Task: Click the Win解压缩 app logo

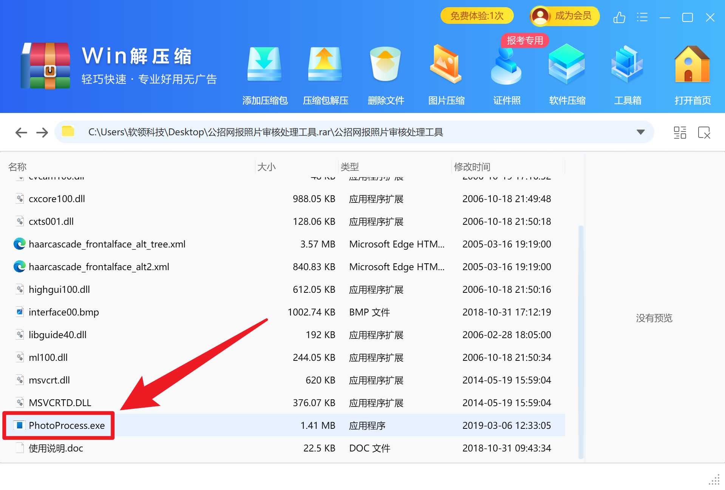Action: (x=46, y=66)
